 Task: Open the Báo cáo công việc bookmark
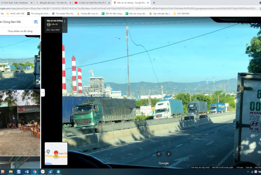click(136, 14)
